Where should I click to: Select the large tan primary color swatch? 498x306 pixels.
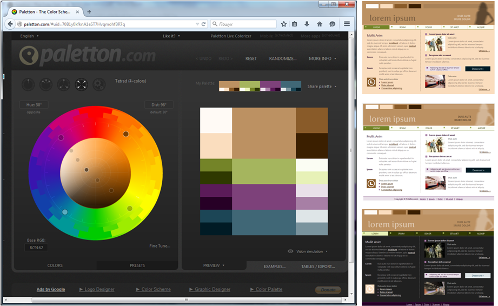(264, 133)
